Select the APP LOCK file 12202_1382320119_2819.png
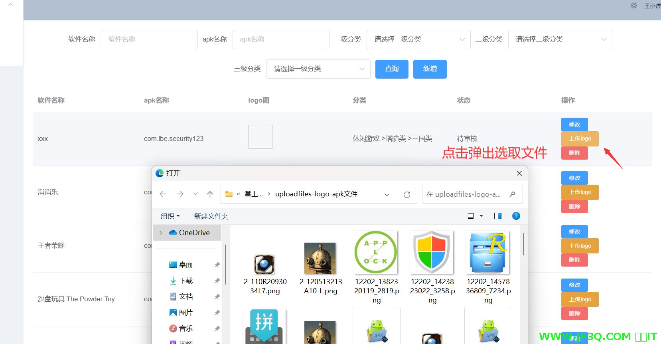 [x=377, y=267]
